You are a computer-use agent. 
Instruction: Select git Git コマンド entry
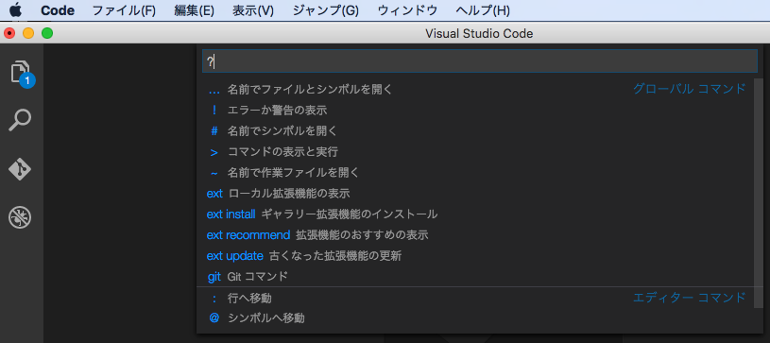tap(476, 277)
